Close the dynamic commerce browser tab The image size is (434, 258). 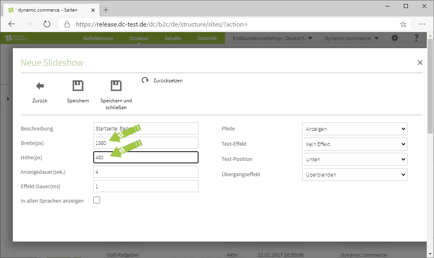coord(93,10)
